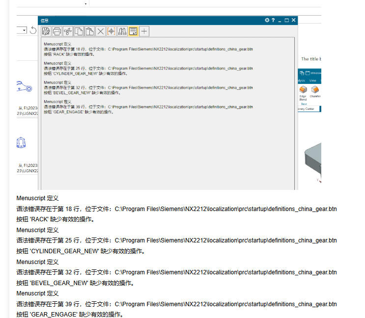Screen dimensions: 365x318
Task: Click page text 'RACK' button error line
Action: tap(55, 219)
